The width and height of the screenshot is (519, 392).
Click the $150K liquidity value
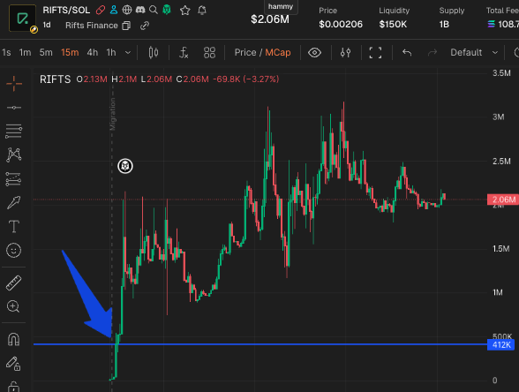click(x=393, y=24)
